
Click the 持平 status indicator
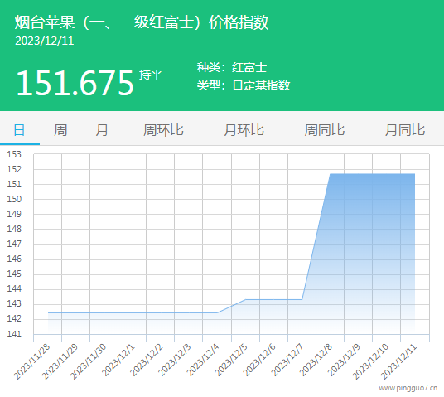pyautogui.click(x=151, y=75)
